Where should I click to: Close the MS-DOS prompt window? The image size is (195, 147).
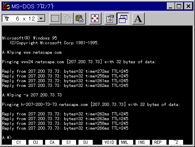click(x=188, y=6)
